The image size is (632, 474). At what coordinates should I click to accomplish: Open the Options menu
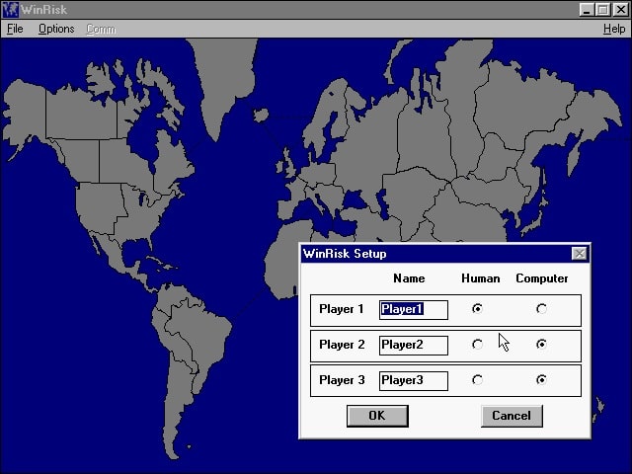tap(56, 29)
